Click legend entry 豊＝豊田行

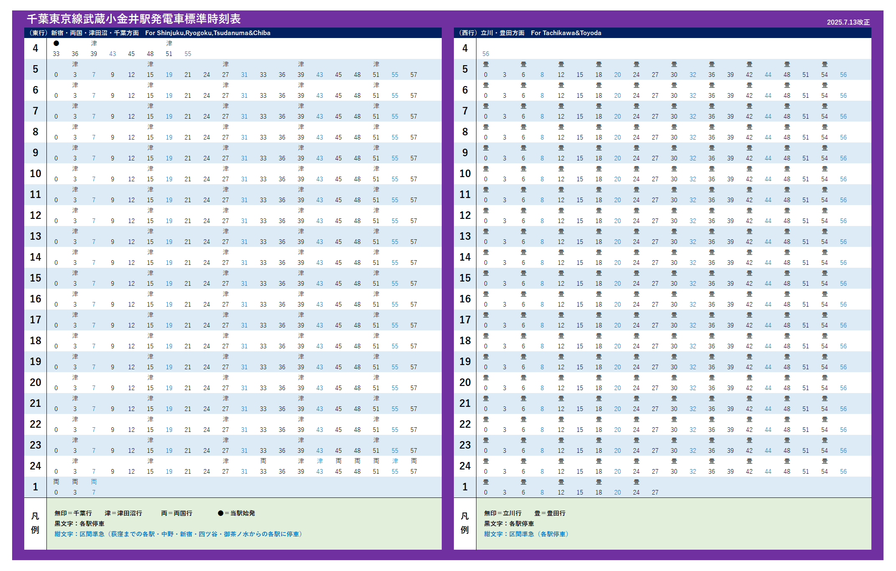(550, 513)
